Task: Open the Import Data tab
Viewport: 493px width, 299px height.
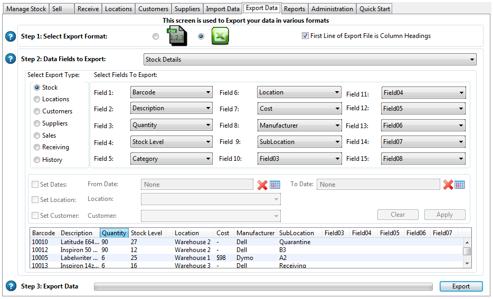Action: [x=223, y=9]
